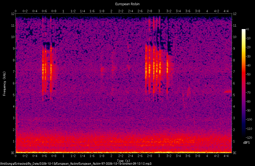Click the "-110" colorbar label
The width and height of the screenshot is (255, 166).
(x=249, y=129)
